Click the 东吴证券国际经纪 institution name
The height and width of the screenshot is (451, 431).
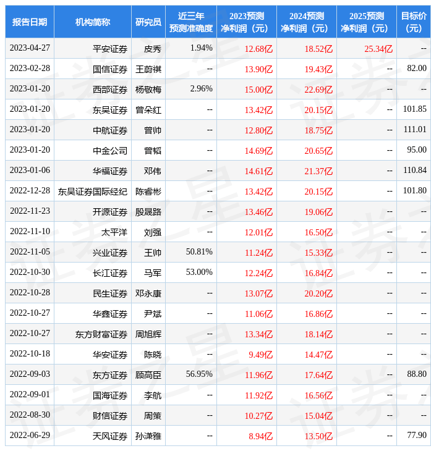tap(93, 192)
